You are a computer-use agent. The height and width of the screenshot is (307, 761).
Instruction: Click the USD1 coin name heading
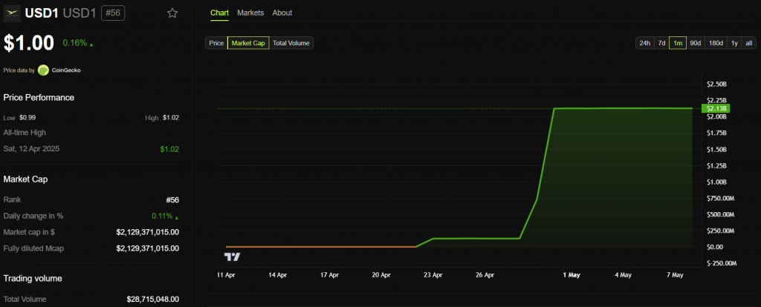tap(42, 13)
